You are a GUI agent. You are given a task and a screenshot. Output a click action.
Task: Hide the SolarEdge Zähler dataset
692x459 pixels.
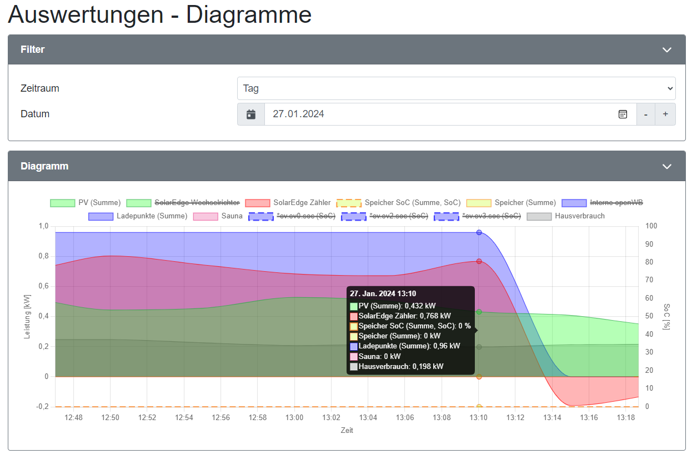click(x=288, y=203)
